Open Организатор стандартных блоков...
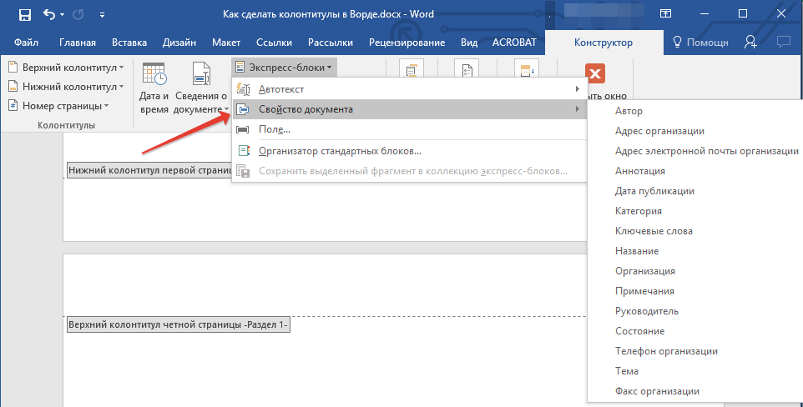The image size is (803, 407). [x=340, y=151]
